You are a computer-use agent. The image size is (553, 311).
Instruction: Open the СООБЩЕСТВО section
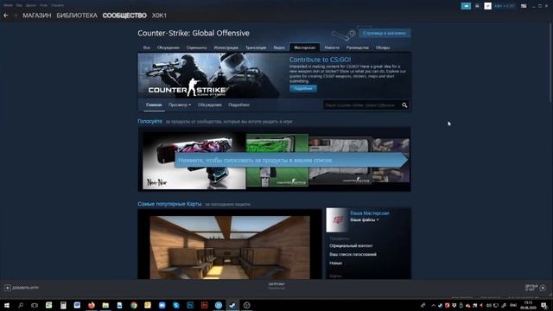[124, 16]
